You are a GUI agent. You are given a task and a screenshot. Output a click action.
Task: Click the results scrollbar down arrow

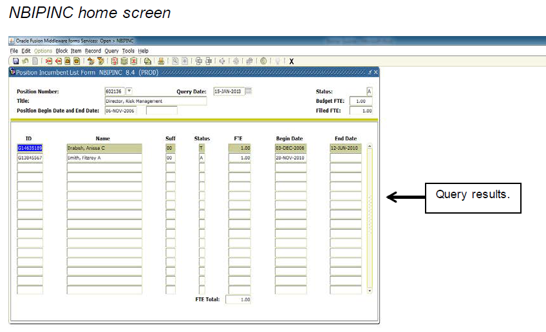click(369, 291)
